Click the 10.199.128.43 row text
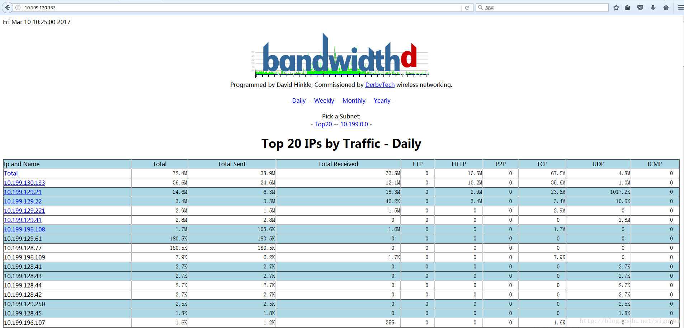 coord(23,276)
